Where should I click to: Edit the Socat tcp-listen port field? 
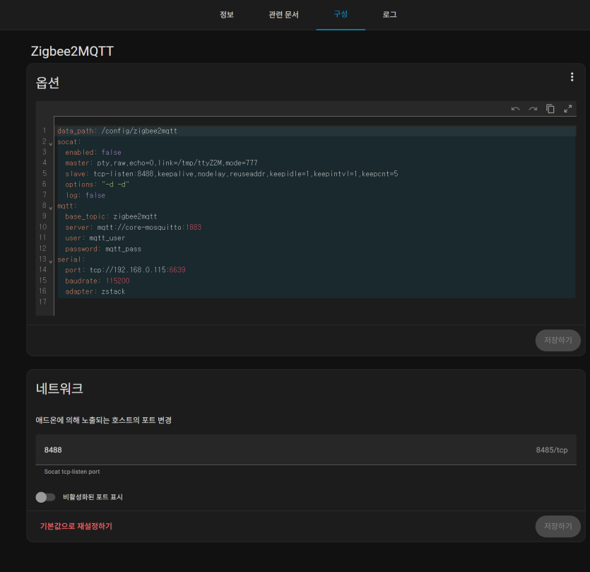pos(305,450)
